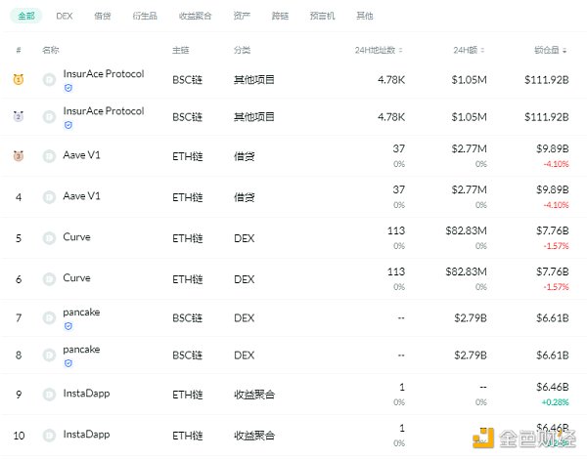Select the 资产 tab
Viewport: 587px width, 459px height.
pyautogui.click(x=242, y=16)
